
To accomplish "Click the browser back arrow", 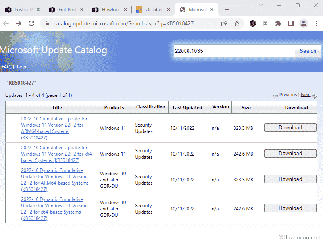I will coord(6,23).
